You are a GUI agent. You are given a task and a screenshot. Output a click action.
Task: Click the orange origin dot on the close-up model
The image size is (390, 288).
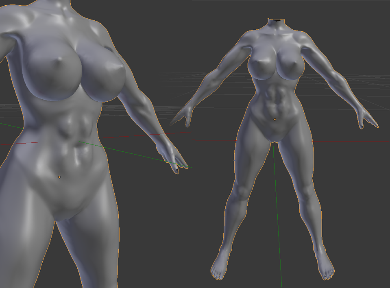59,177
